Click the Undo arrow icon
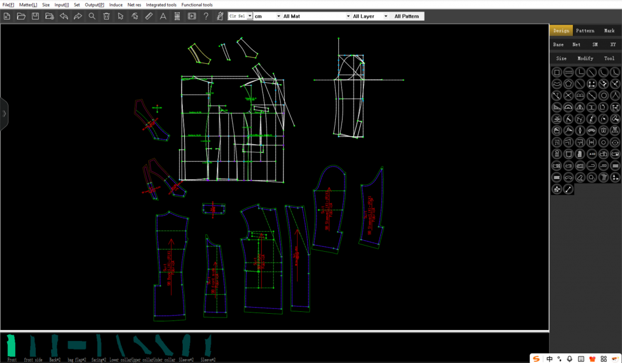The width and height of the screenshot is (622, 363). pyautogui.click(x=64, y=16)
